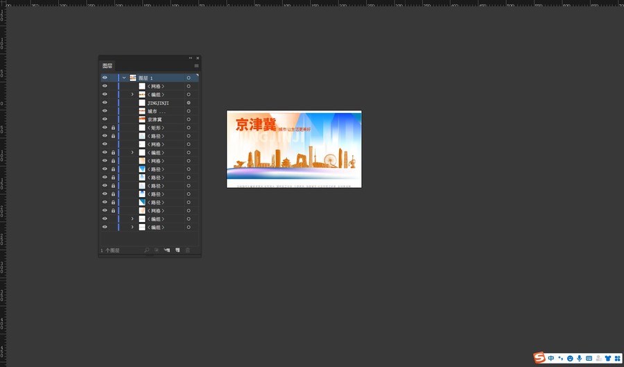Collapse 图层 1 with its chevron

click(124, 78)
